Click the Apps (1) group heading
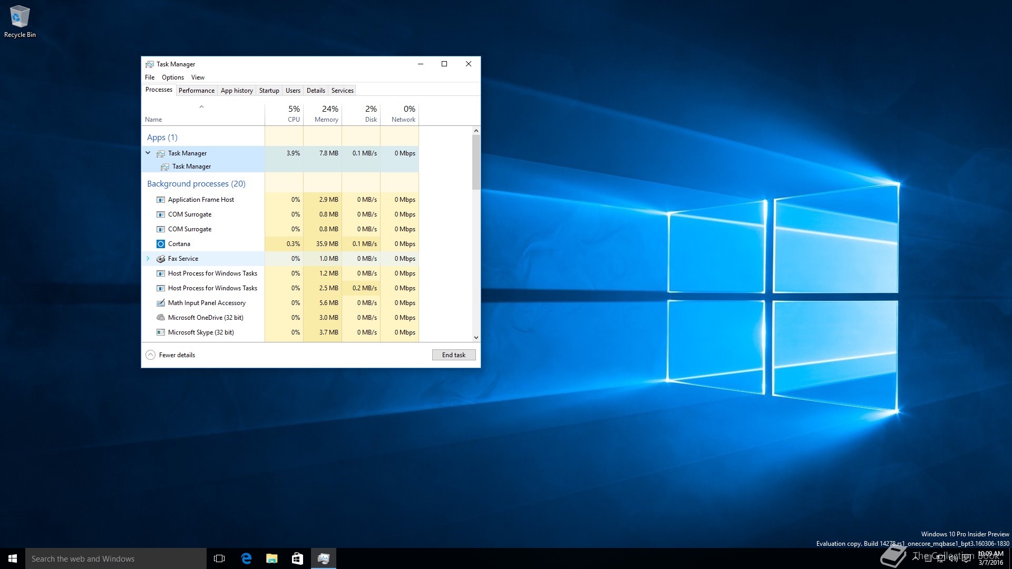The image size is (1012, 569). coord(162,138)
